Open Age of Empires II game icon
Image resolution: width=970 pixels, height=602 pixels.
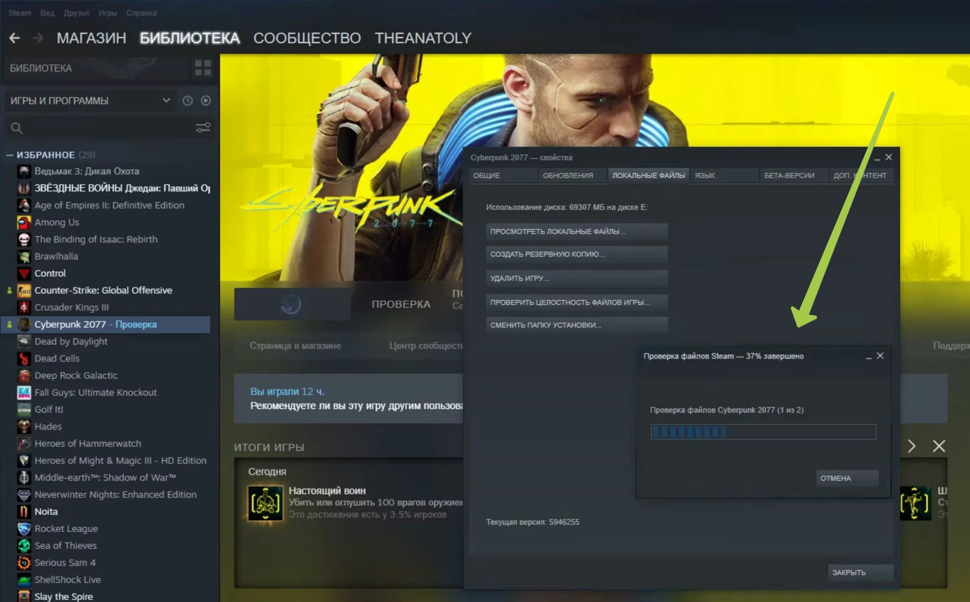pyautogui.click(x=24, y=205)
